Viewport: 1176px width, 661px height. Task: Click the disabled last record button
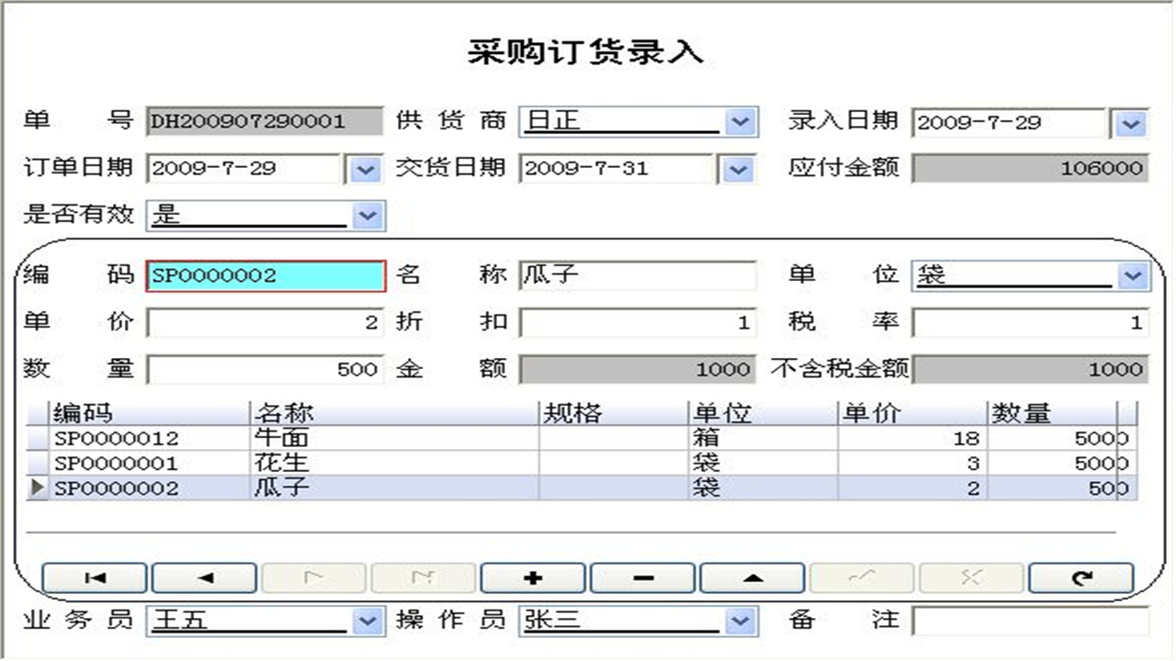point(423,577)
